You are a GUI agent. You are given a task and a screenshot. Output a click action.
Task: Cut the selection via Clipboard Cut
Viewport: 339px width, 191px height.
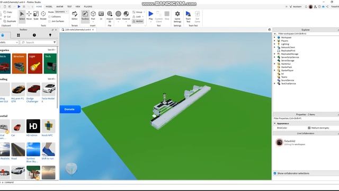7,16
